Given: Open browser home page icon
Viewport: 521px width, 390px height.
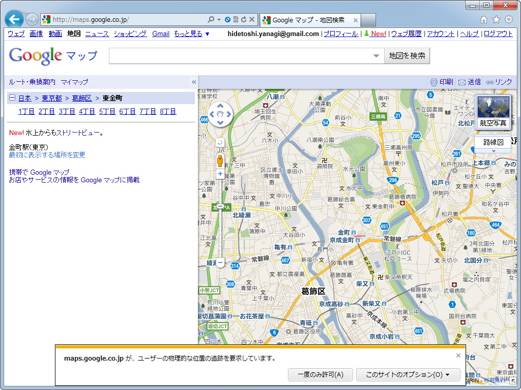Looking at the screenshot, I should pyautogui.click(x=484, y=20).
